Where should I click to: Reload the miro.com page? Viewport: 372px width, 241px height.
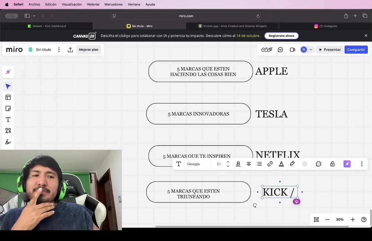coord(258,16)
